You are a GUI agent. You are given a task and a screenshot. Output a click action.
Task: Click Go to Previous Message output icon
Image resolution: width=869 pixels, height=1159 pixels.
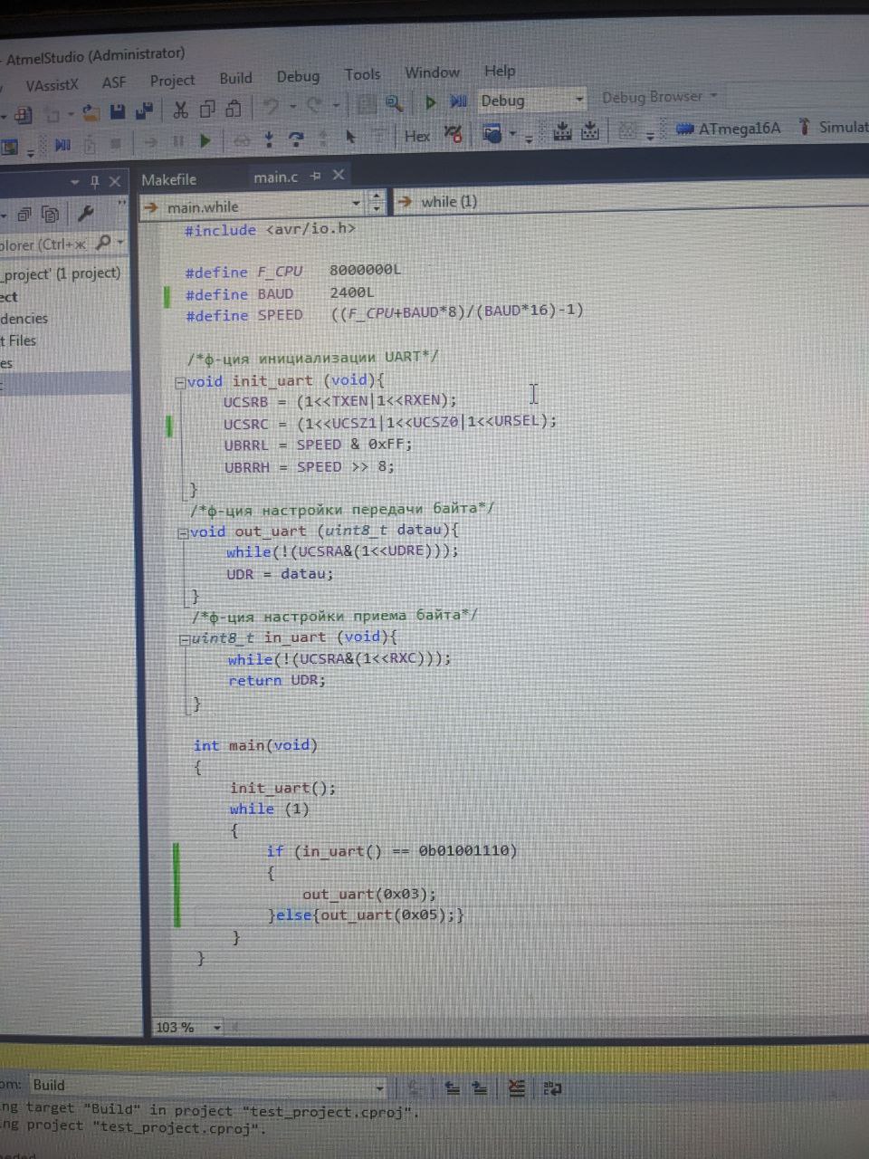(x=453, y=1087)
